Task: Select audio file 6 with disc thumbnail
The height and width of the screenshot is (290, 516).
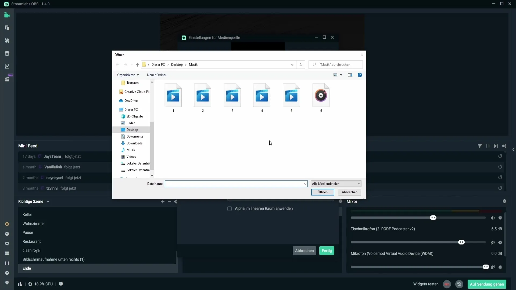Action: coord(321,98)
